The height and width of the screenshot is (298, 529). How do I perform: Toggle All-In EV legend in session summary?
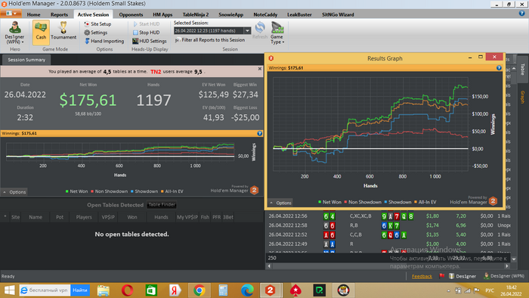pos(172,191)
